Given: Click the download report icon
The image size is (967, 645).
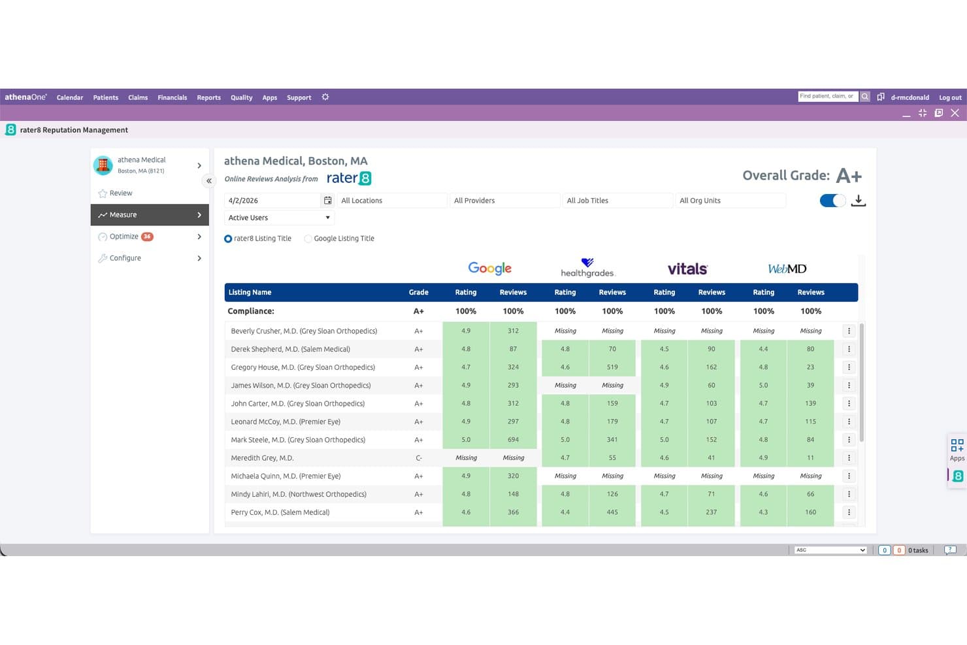Looking at the screenshot, I should [x=859, y=201].
